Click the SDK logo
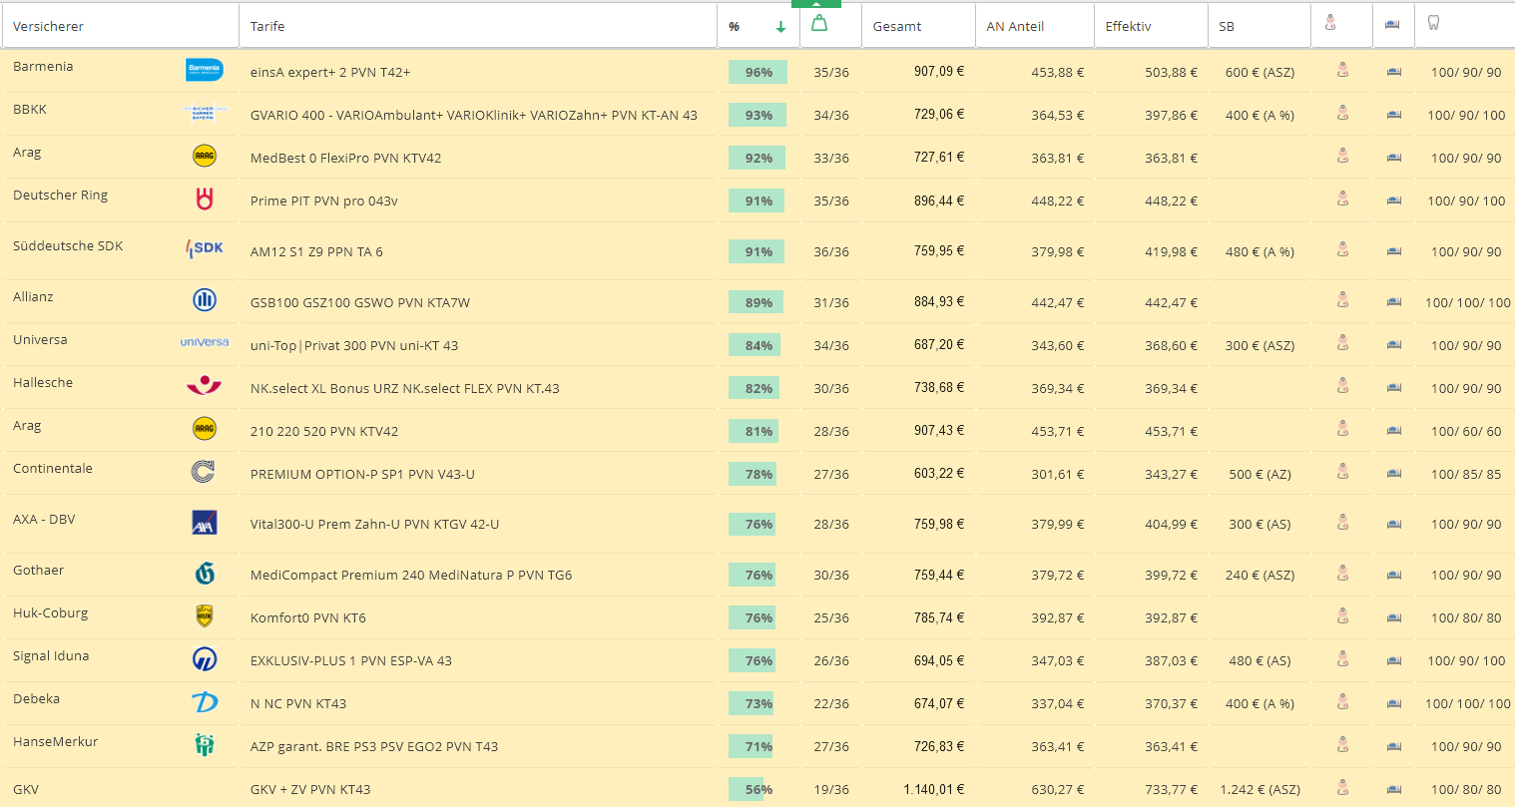Viewport: 1515px width, 807px height. [205, 248]
